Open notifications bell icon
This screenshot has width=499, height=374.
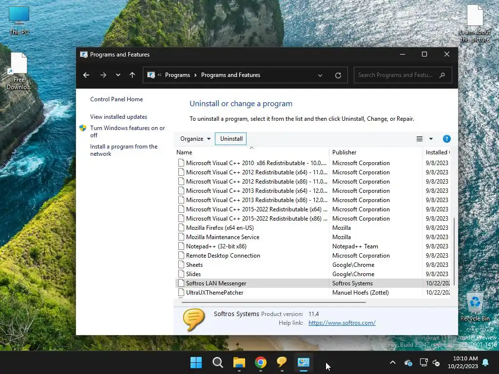tap(486, 362)
